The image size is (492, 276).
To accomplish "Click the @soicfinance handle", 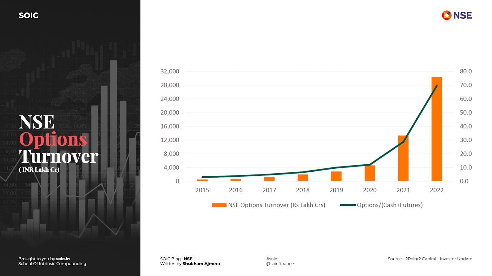I will pyautogui.click(x=280, y=264).
